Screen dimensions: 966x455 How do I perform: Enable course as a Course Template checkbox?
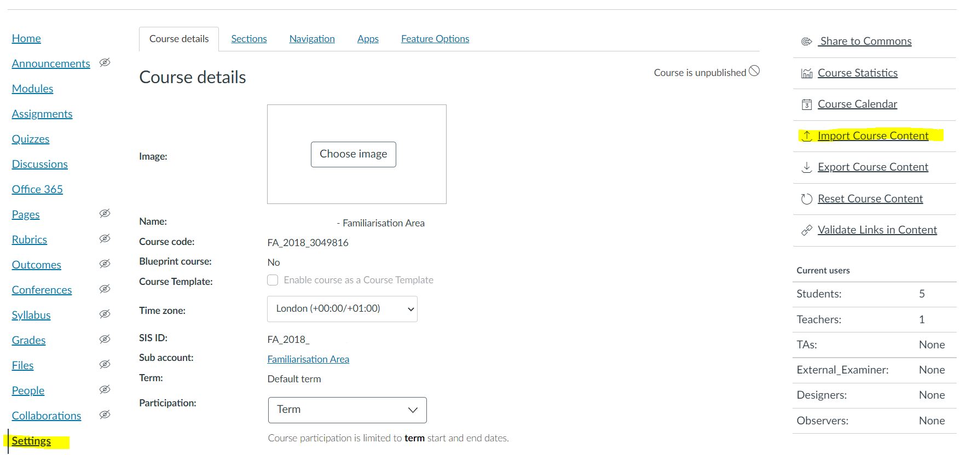tap(273, 280)
